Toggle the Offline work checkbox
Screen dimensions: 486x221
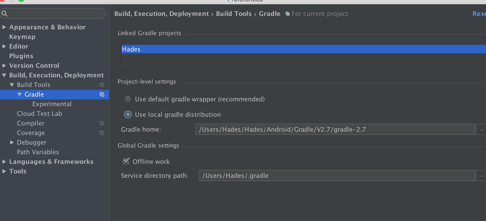pyautogui.click(x=126, y=161)
